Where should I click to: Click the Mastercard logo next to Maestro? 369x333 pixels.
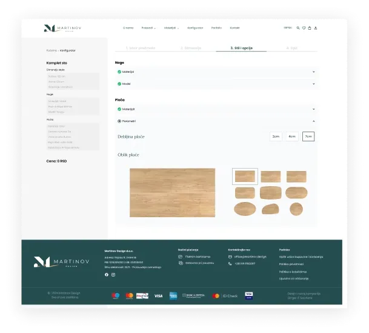pyautogui.click(x=129, y=295)
